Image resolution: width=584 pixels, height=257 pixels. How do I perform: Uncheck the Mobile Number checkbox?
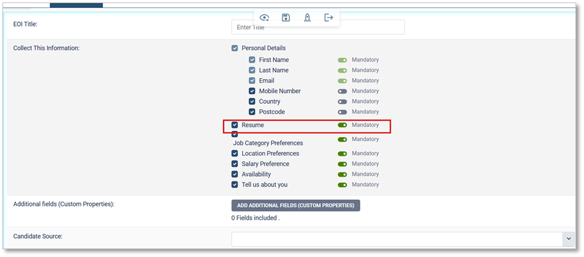252,91
